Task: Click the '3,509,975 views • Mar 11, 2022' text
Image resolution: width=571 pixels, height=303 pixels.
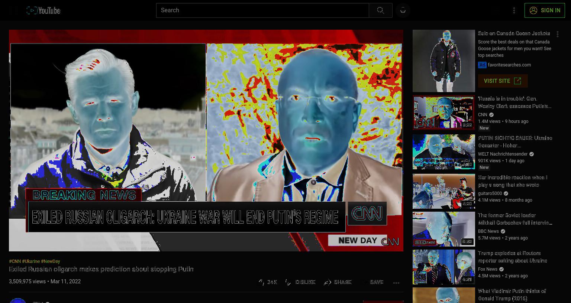Action: pyautogui.click(x=45, y=281)
